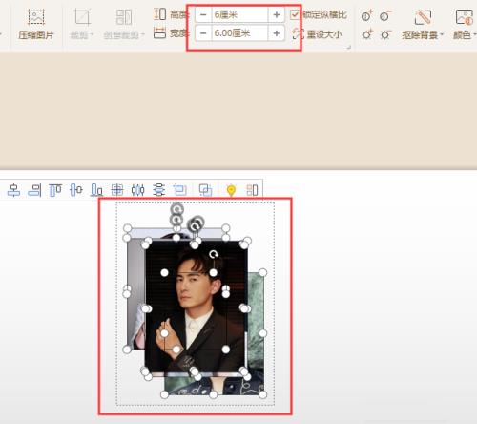Viewport: 477px width, 424px height.
Task: Align selected objects to top in floating toolbar
Action: click(55, 190)
